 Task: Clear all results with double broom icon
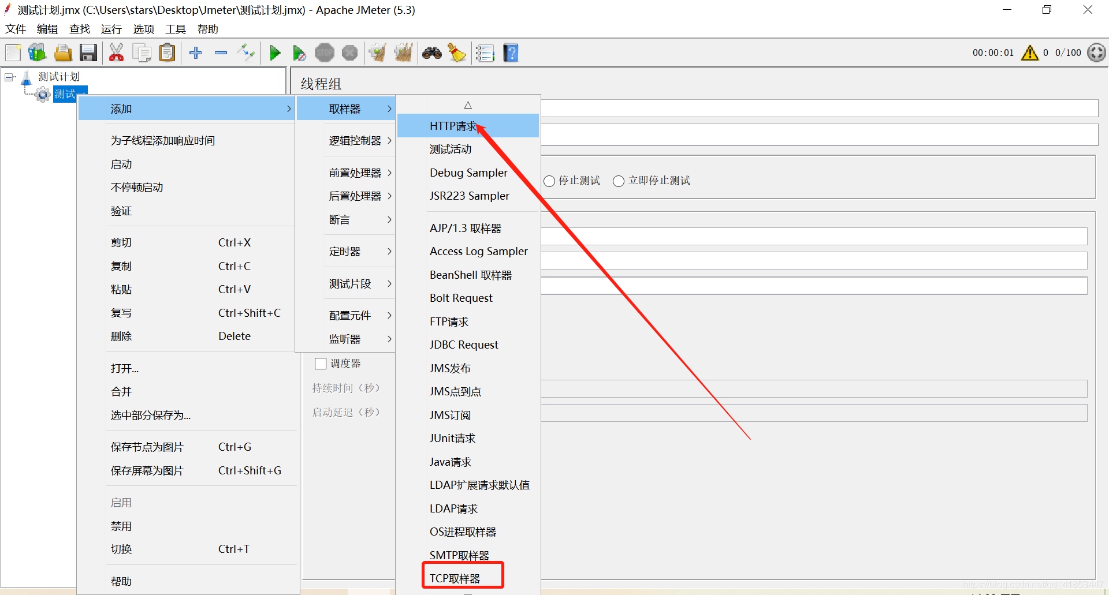pos(404,53)
